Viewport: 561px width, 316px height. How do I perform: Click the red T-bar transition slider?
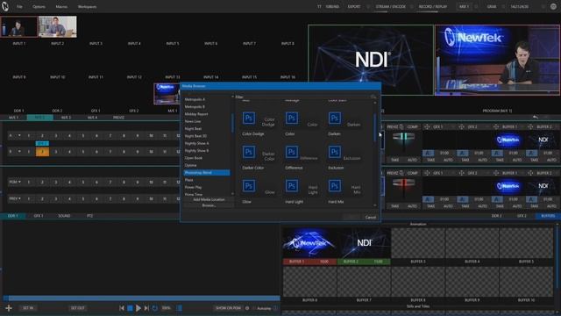pos(403,183)
